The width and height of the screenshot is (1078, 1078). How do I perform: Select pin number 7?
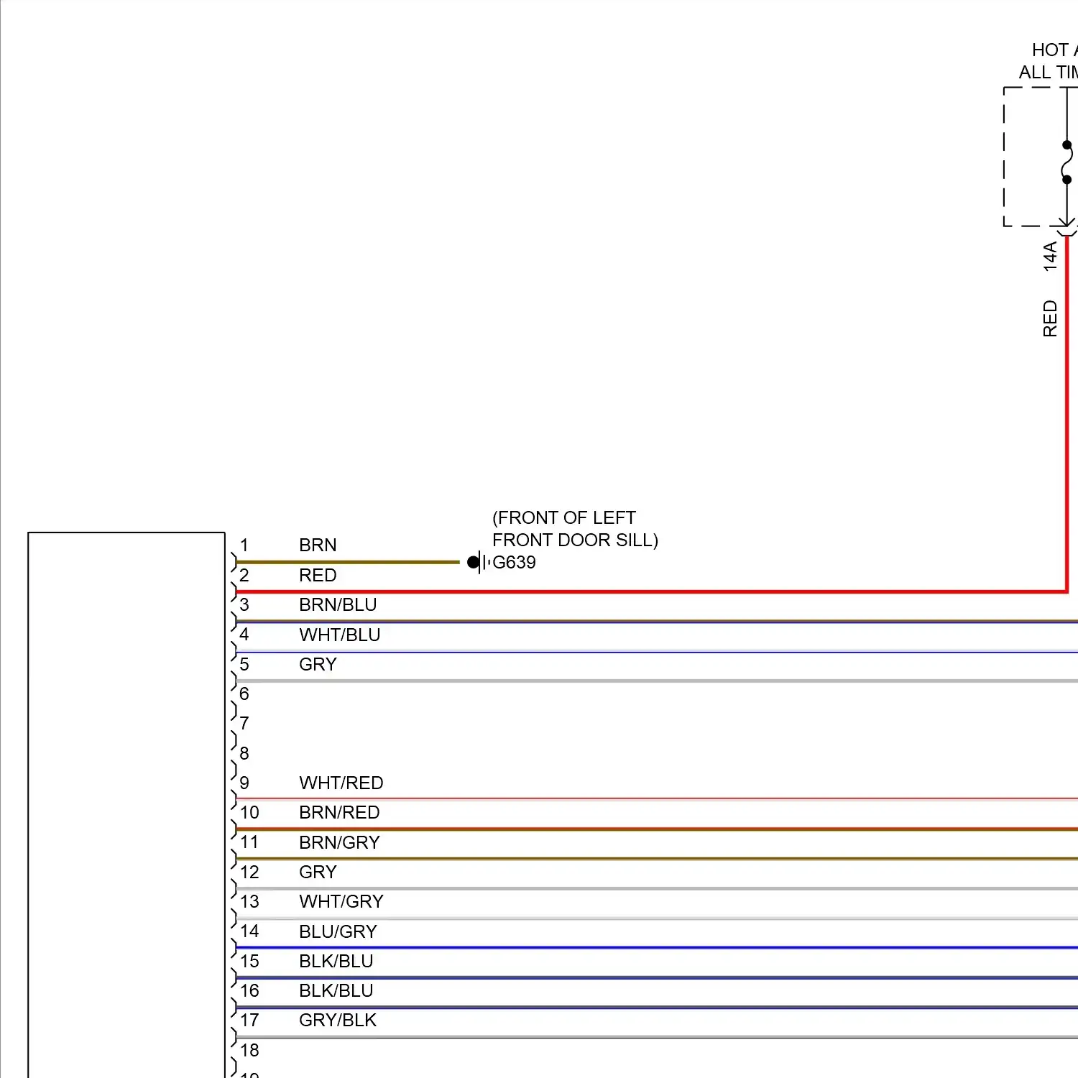pos(244,723)
